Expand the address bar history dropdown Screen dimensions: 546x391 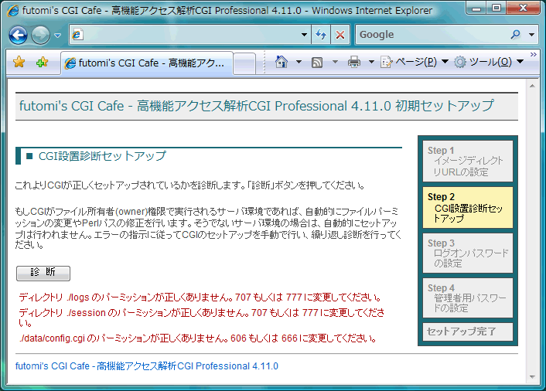304,35
